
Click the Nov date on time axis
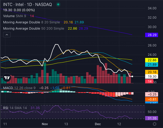(x=45, y=124)
